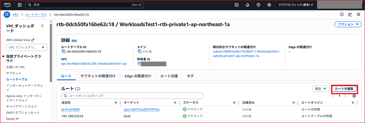Launch the CloudShell terminal icon
Viewport: 365px width, 123px height.
(236, 5)
